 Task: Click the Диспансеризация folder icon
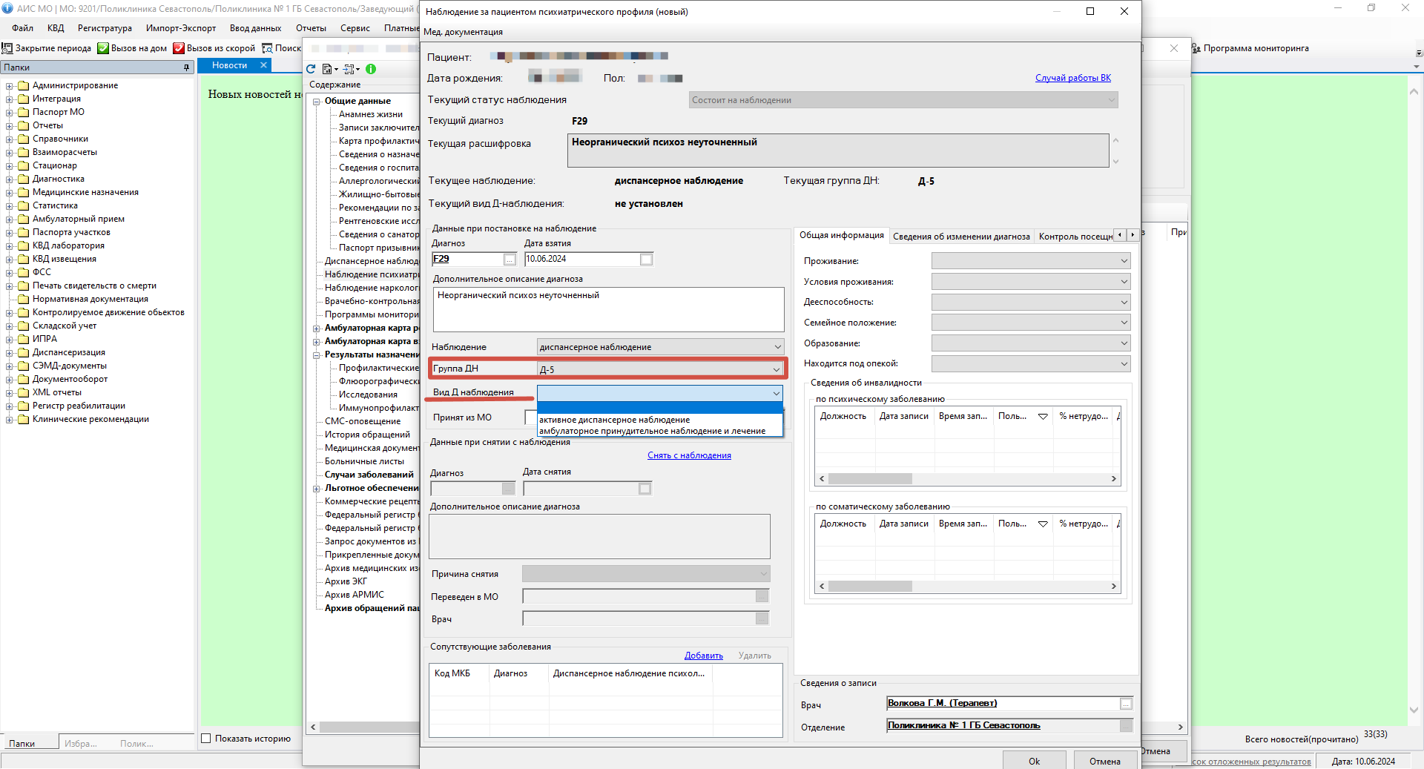pyautogui.click(x=23, y=353)
